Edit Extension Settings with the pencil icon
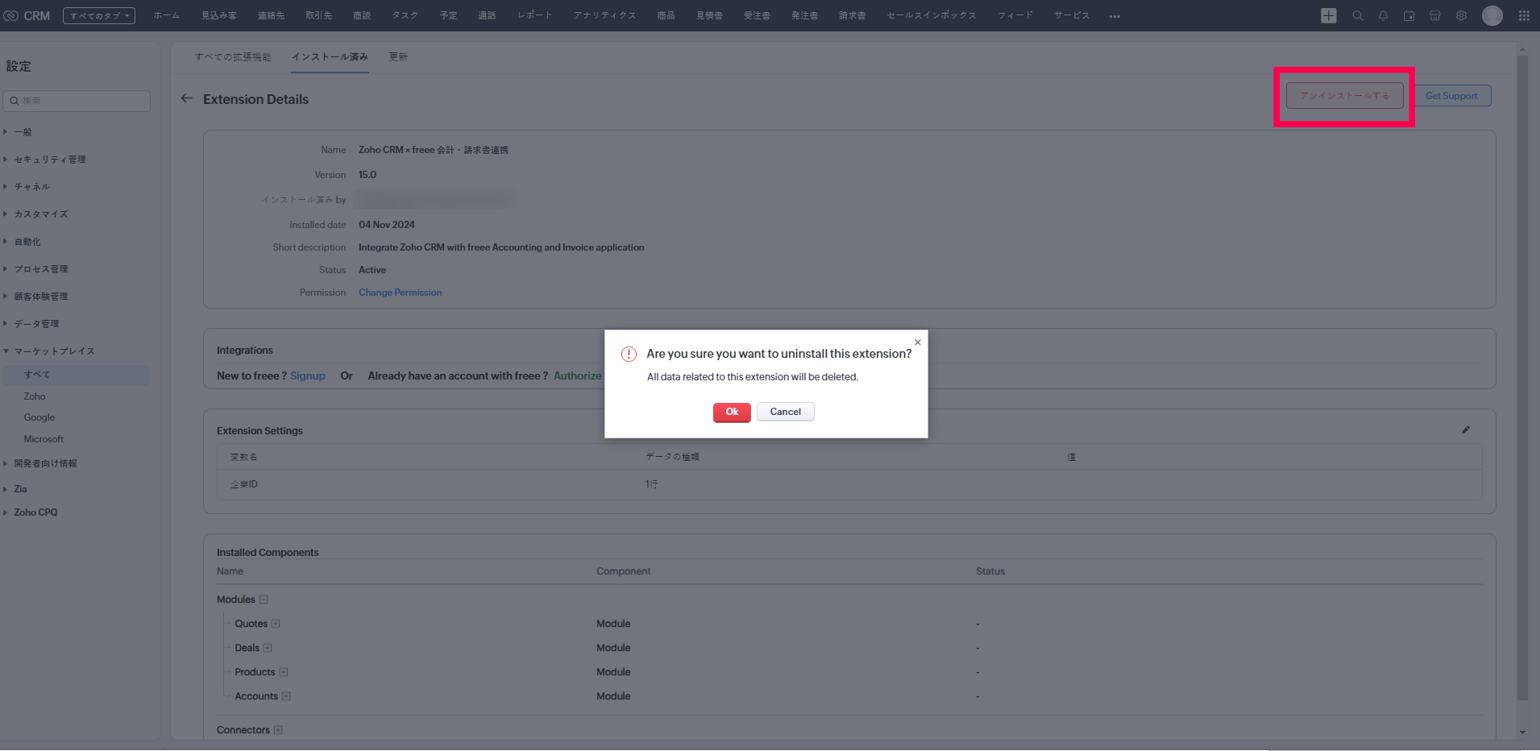1540x751 pixels. point(1466,430)
